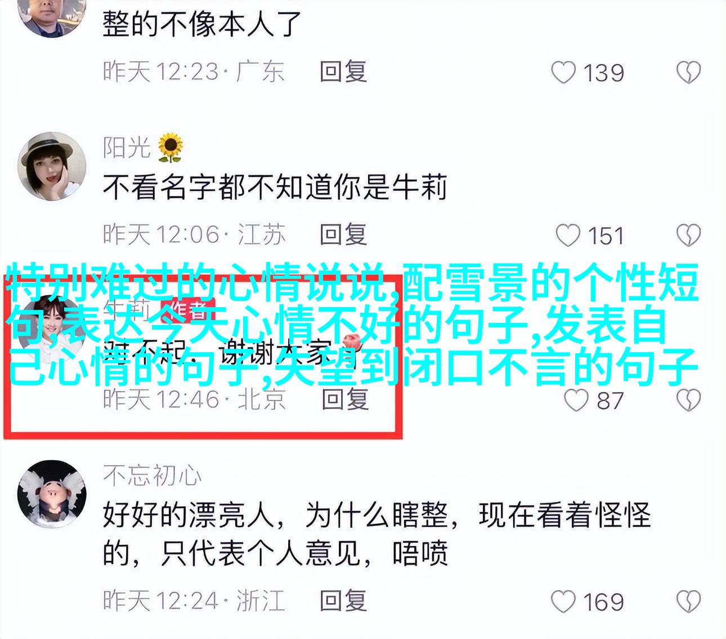Open the 阳光 user avatar

pos(52,166)
